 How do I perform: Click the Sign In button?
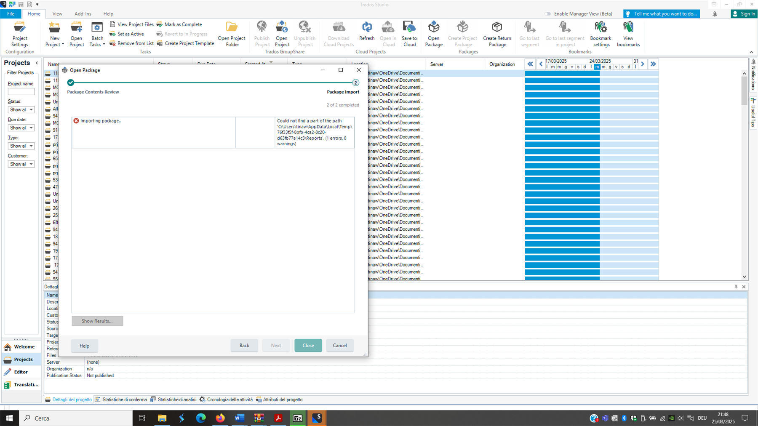[x=744, y=14]
